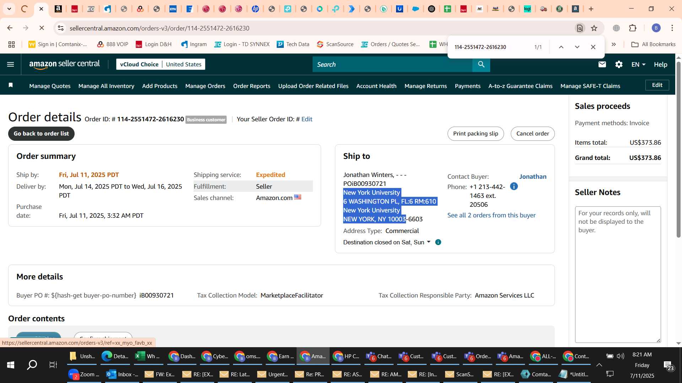Click Go back to order list

(41, 134)
